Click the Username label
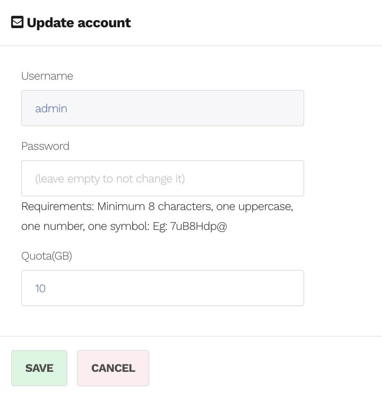Viewport: 382px width, 397px height. 47,76
